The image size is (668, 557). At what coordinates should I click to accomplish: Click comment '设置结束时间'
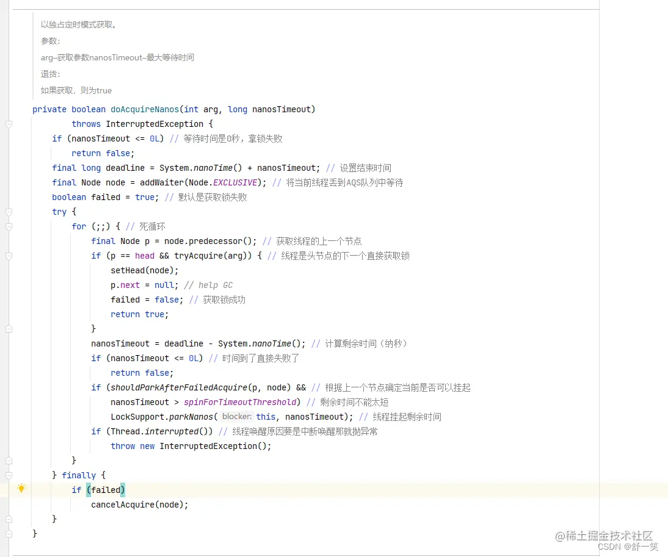[x=365, y=168]
